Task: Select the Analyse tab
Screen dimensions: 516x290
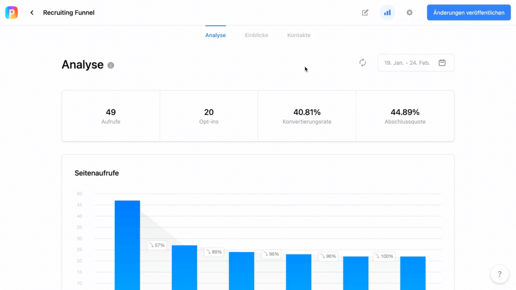Action: tap(216, 35)
